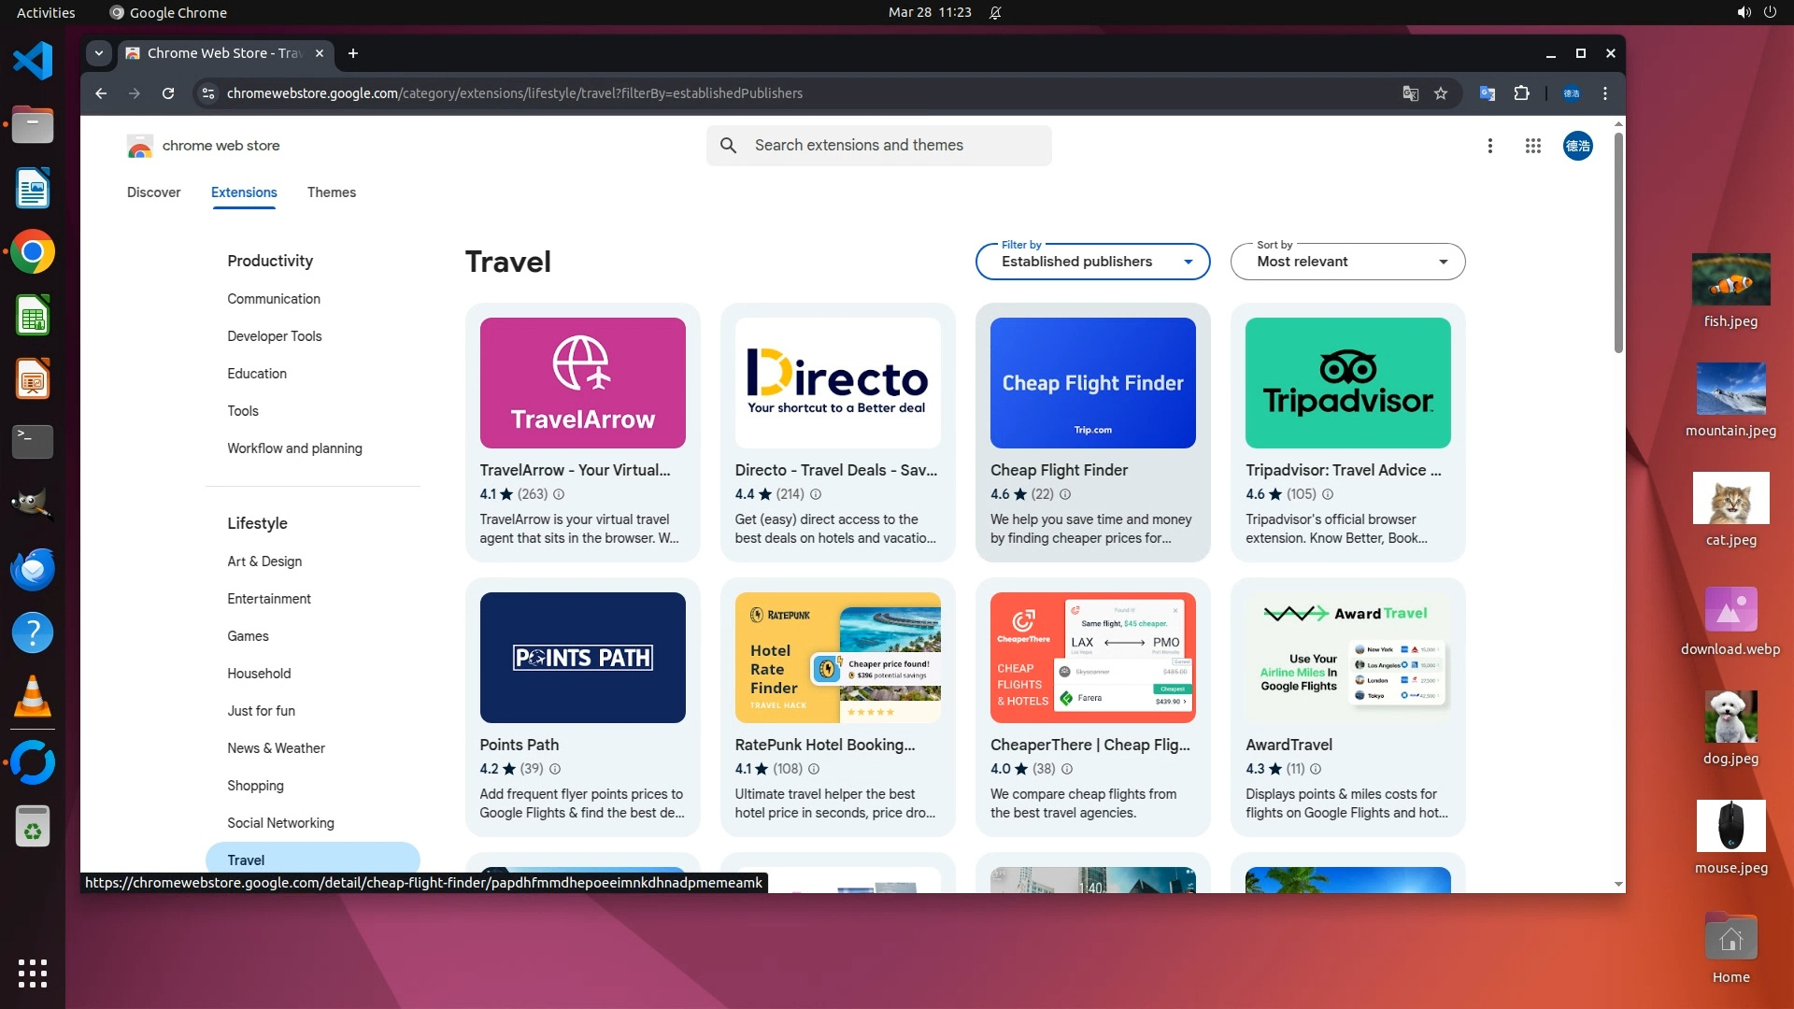The width and height of the screenshot is (1794, 1009).
Task: Click the TravelArrow rating info icon
Action: point(559,494)
